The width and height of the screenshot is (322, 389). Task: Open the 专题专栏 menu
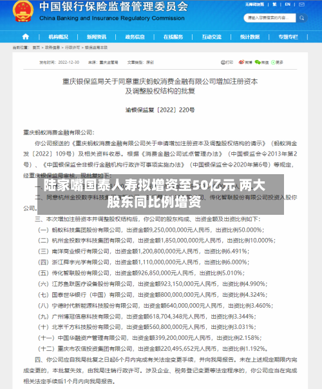click(x=288, y=37)
